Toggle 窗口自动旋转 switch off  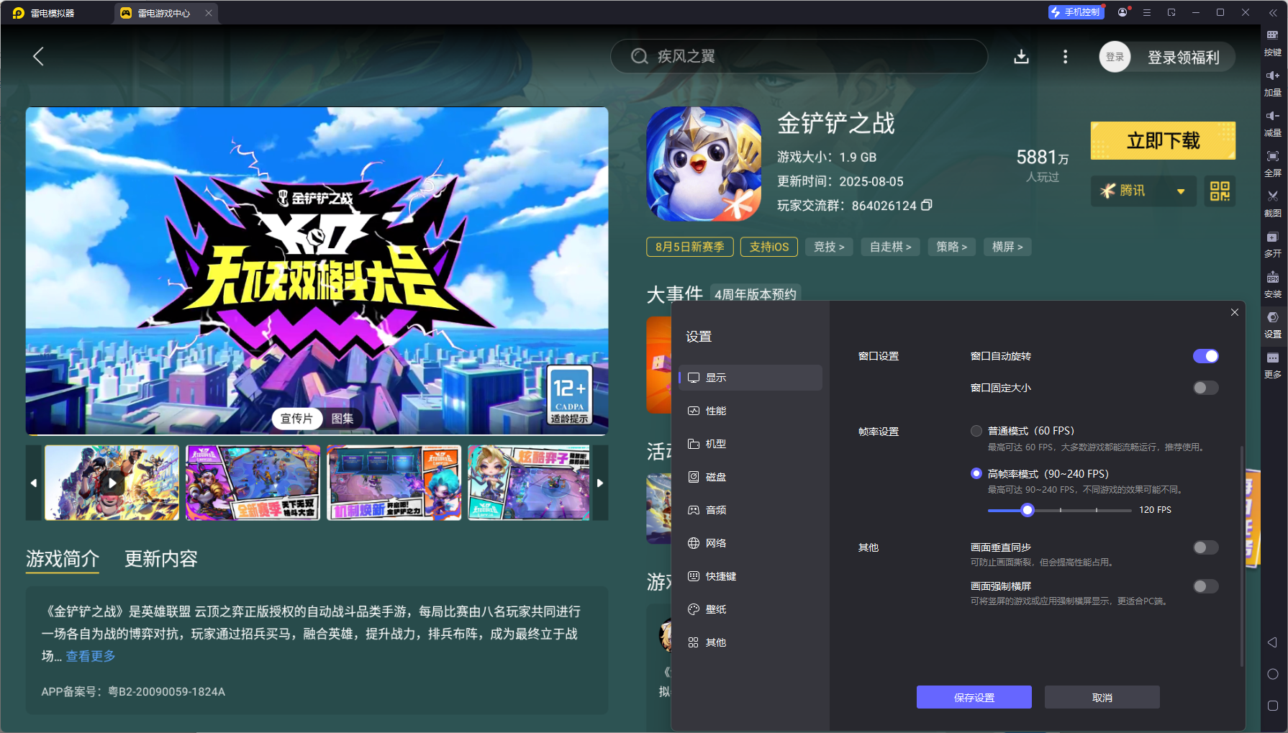(x=1205, y=356)
